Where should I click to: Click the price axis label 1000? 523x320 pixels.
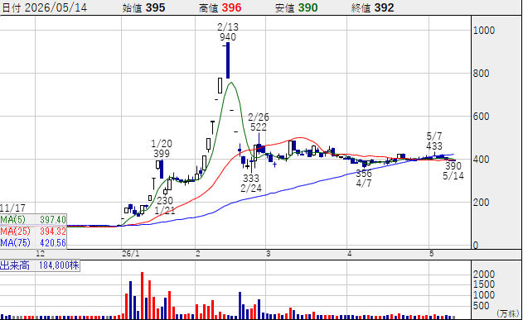pos(484,31)
